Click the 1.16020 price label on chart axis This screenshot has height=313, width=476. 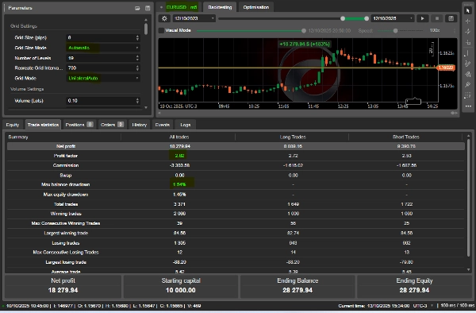point(446,68)
